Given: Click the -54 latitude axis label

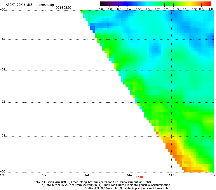Looking at the screenshot, I should click(x=3, y=69).
